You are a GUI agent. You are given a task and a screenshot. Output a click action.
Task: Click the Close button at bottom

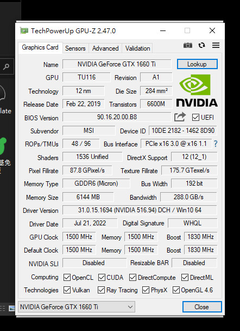point(202,307)
